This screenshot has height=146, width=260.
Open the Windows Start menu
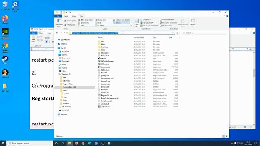point(3,143)
